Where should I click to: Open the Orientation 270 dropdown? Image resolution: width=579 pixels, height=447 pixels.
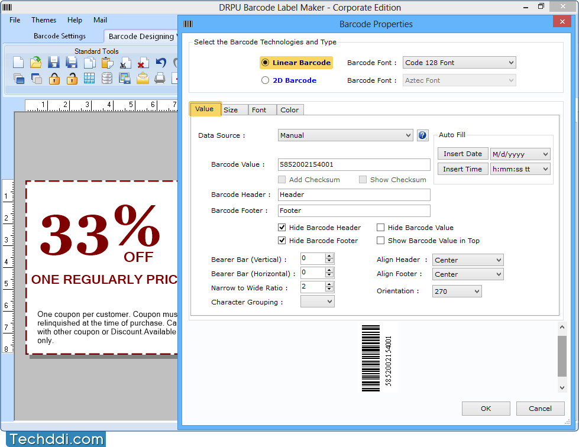pyautogui.click(x=457, y=291)
